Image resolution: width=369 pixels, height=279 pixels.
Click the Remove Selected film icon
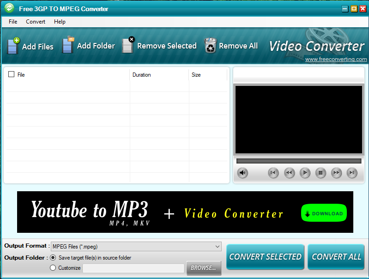point(128,45)
